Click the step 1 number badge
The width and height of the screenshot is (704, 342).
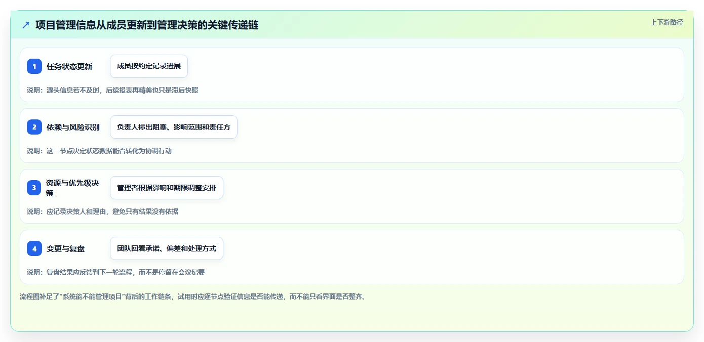pyautogui.click(x=34, y=66)
